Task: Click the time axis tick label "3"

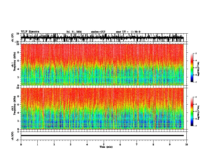Action: point(71,145)
